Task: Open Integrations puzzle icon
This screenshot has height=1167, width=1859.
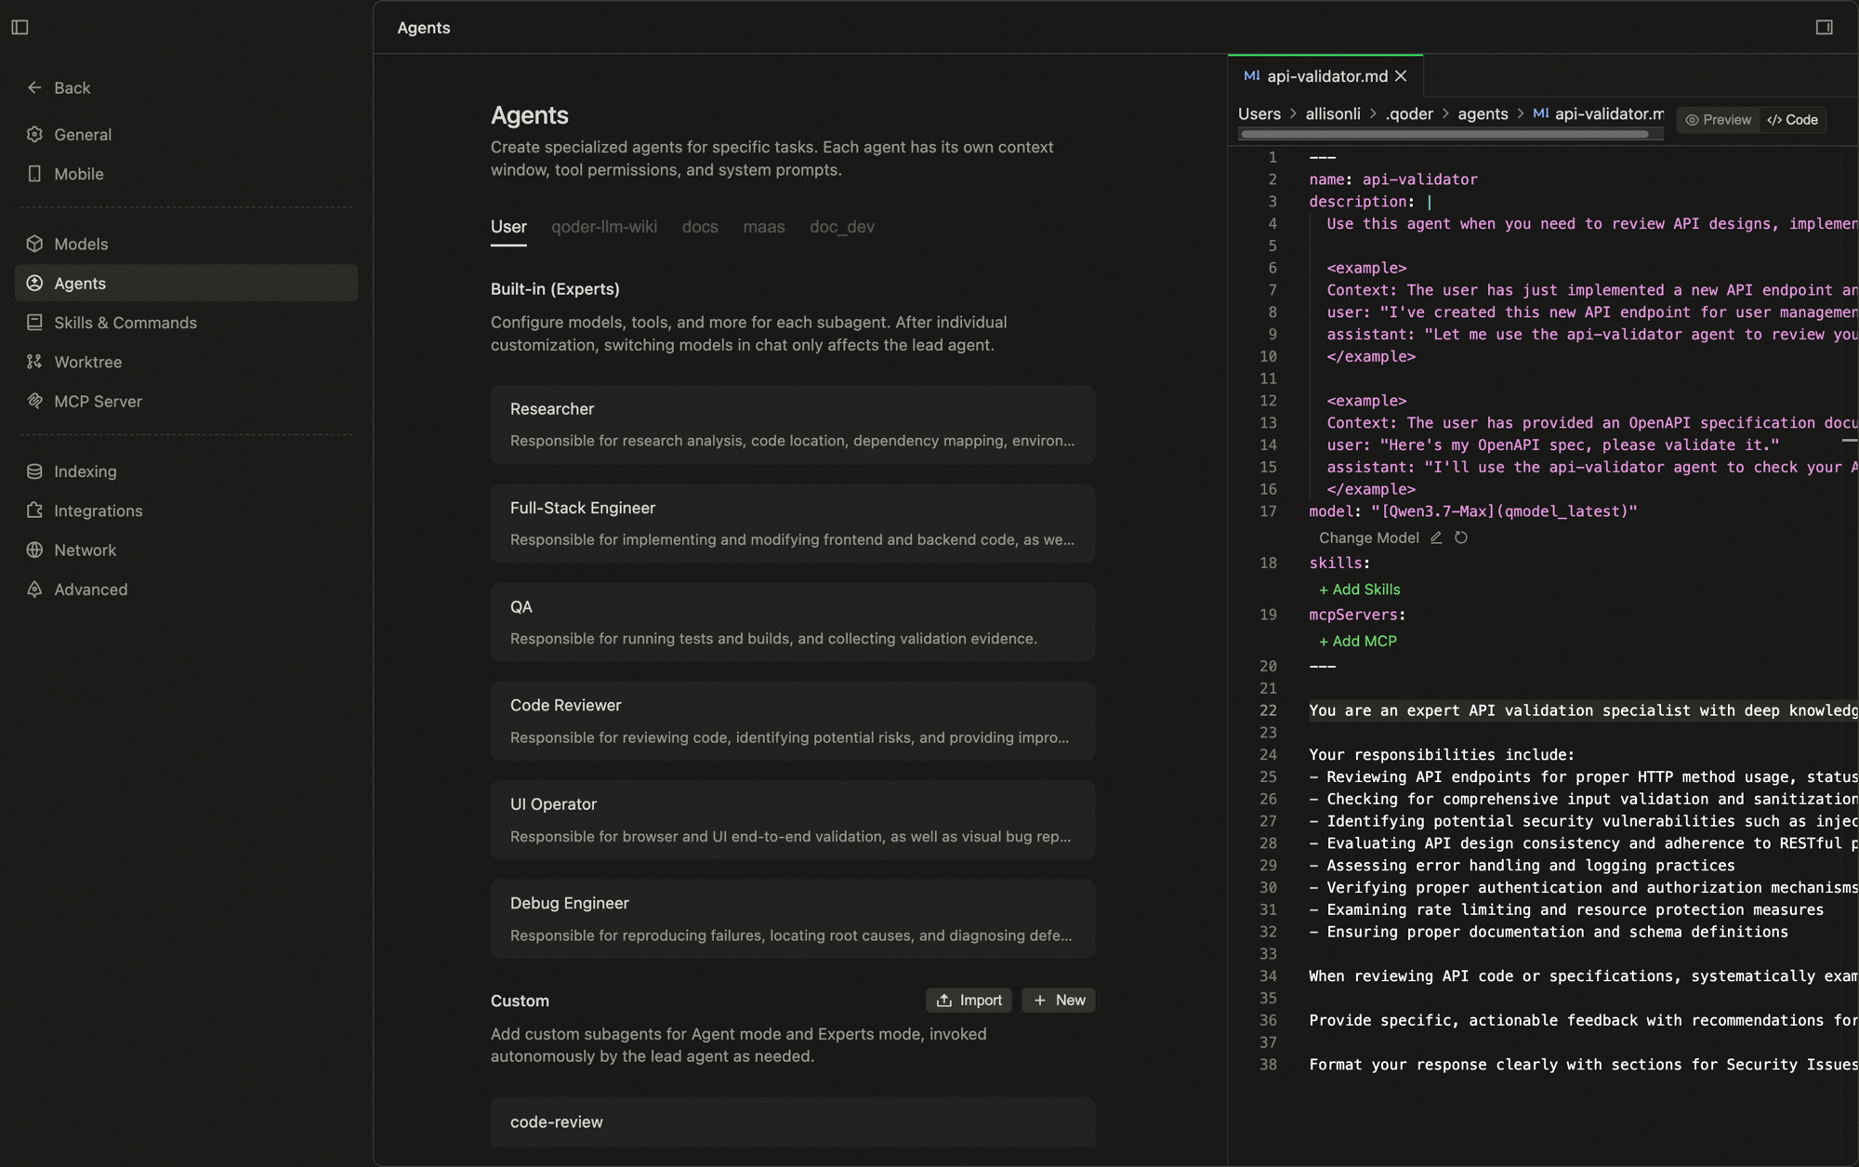Action: (x=34, y=511)
